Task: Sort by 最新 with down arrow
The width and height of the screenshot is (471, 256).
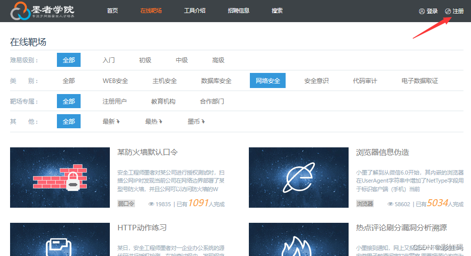Action: (x=111, y=121)
